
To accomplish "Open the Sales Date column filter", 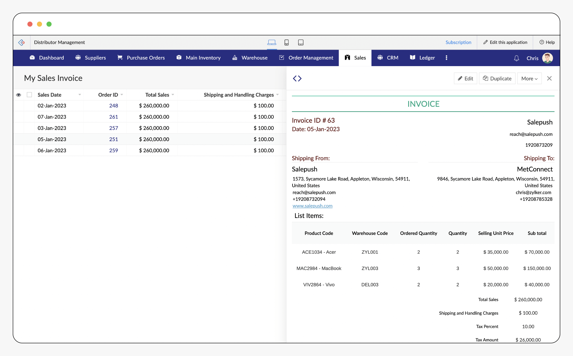I will (x=80, y=94).
